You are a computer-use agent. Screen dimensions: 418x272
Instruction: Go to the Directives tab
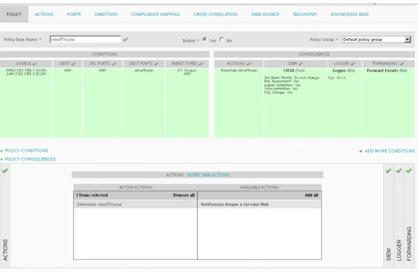coord(106,14)
